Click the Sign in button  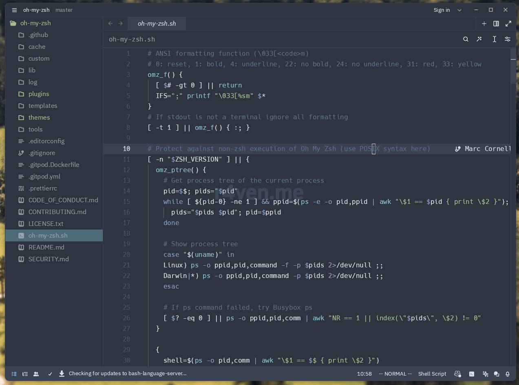pyautogui.click(x=442, y=10)
